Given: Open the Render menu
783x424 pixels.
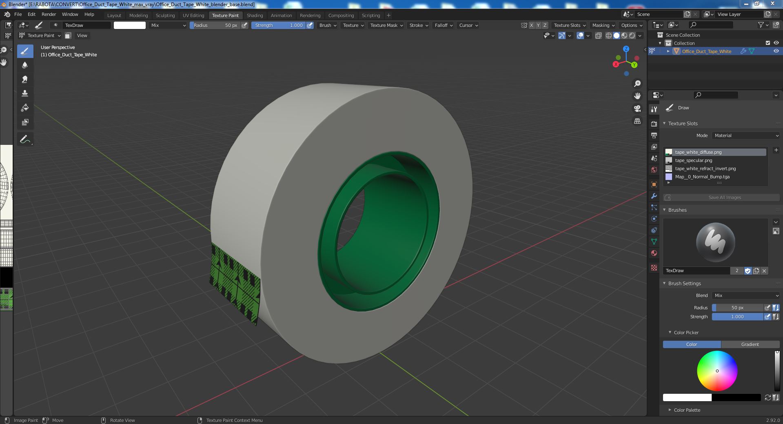Looking at the screenshot, I should 49,14.
